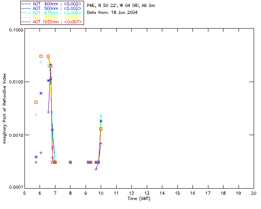261x209 pixels.
Task: Click the red square marker near 0.0013 at time 10
Action: coord(101,129)
